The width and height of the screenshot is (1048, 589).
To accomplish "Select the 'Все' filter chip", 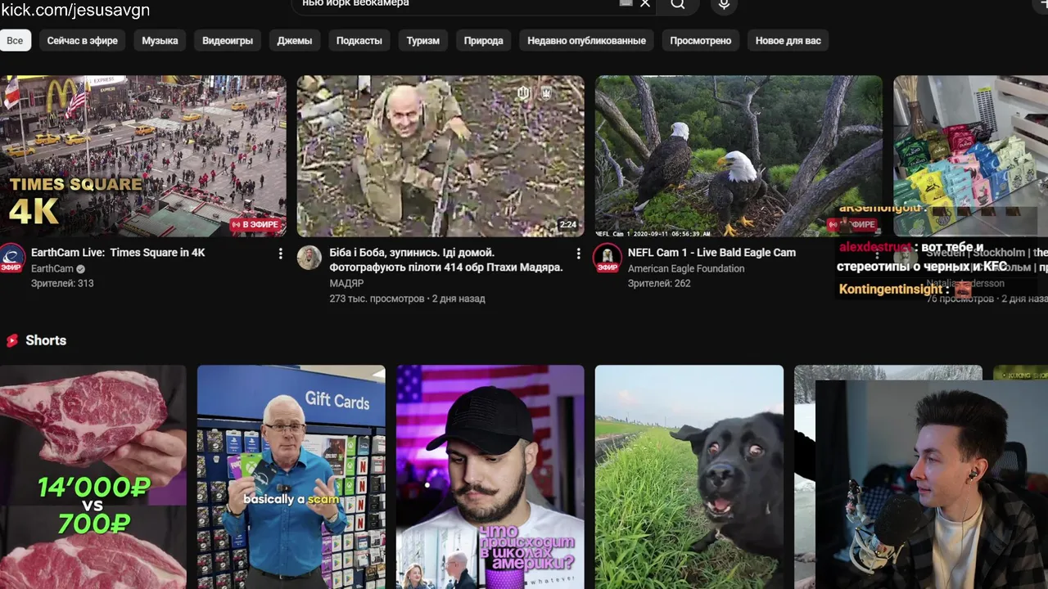I will (15, 40).
